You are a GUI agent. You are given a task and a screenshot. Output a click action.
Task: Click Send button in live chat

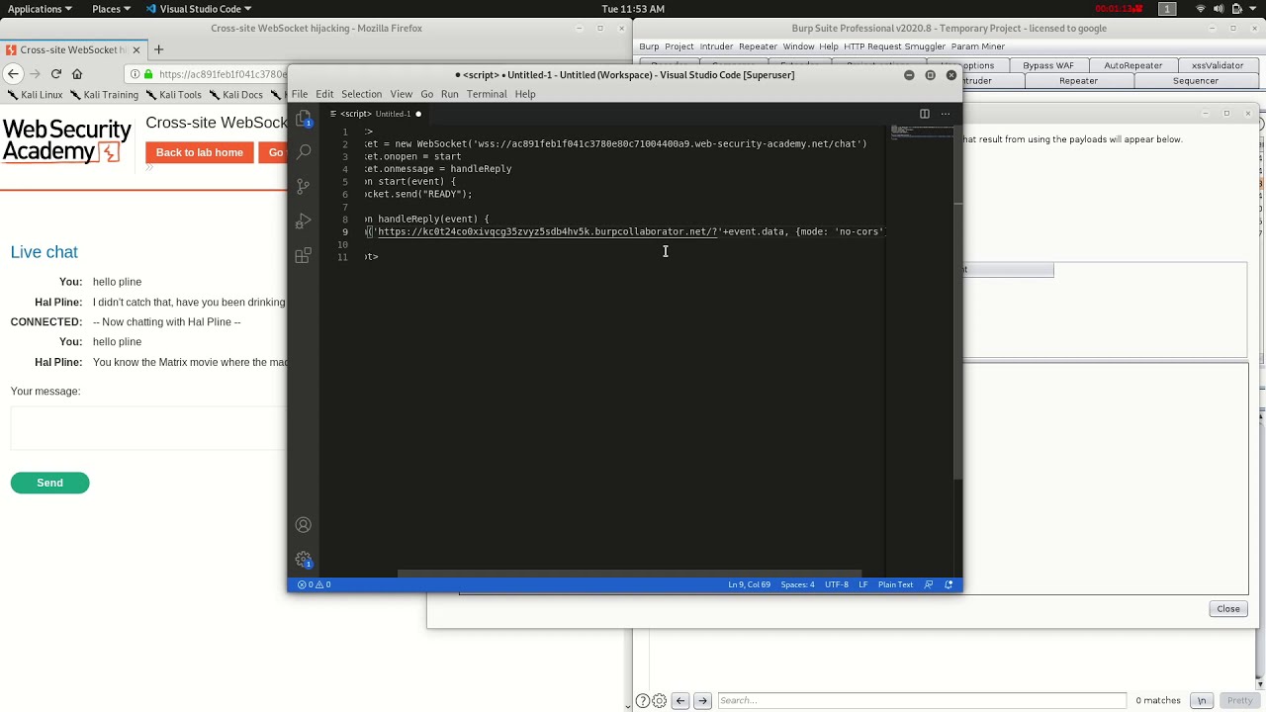49,483
